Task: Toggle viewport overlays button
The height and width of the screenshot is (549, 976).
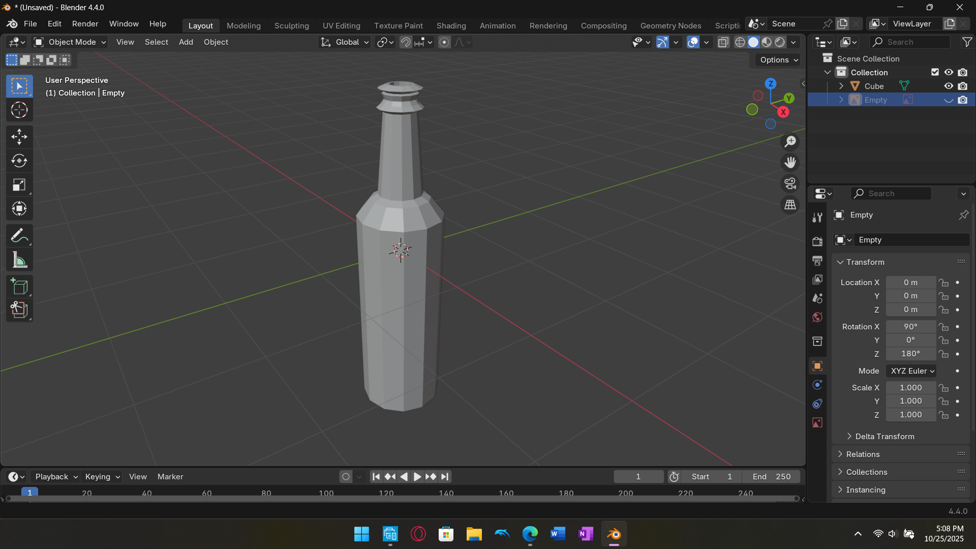Action: pyautogui.click(x=693, y=42)
